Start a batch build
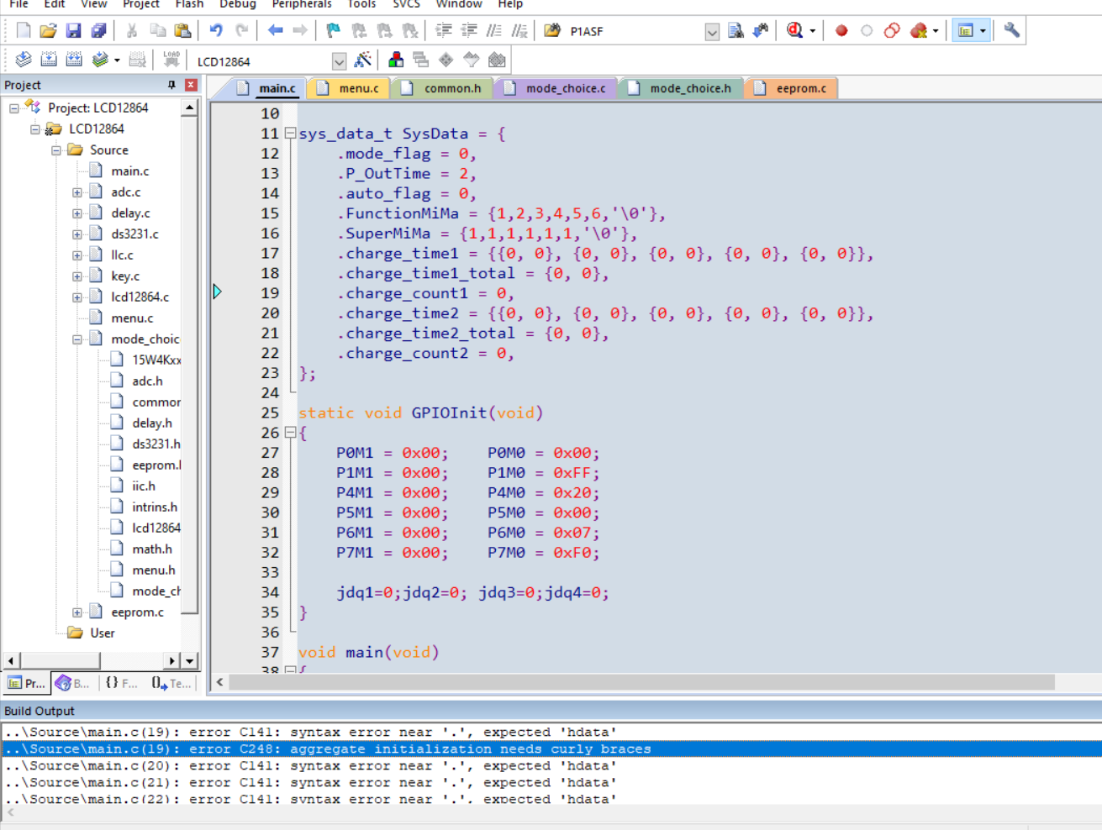The height and width of the screenshot is (830, 1102). 100,60
